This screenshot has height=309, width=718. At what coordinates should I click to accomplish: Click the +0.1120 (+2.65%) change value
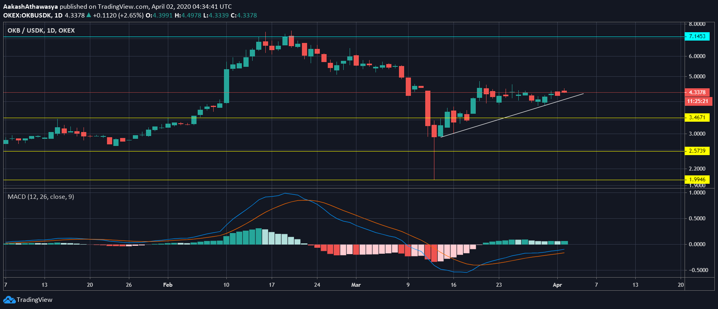[118, 15]
